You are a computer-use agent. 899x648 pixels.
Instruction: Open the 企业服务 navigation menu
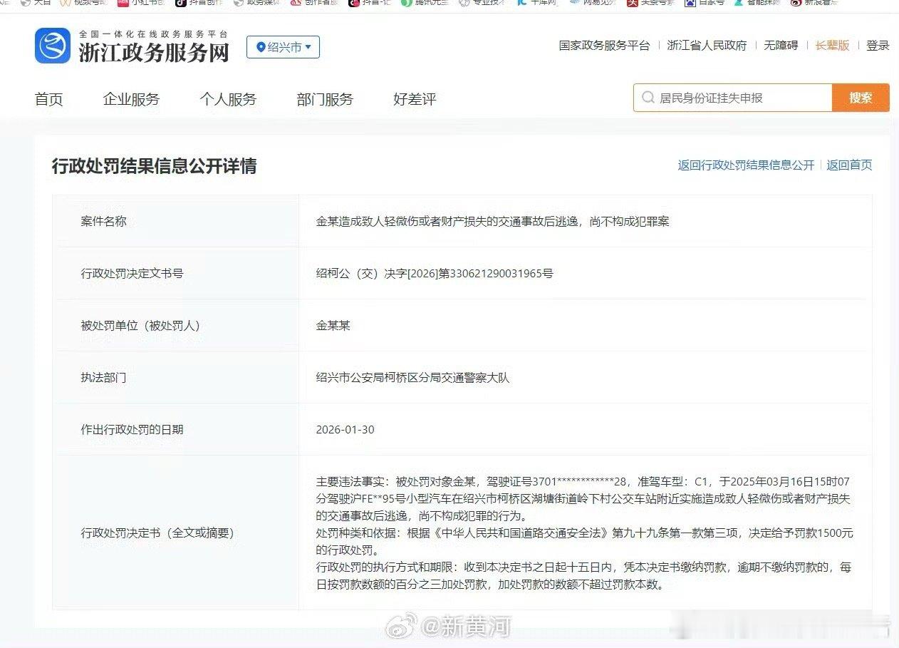131,99
